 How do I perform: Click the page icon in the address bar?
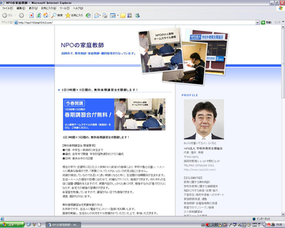(16, 22)
